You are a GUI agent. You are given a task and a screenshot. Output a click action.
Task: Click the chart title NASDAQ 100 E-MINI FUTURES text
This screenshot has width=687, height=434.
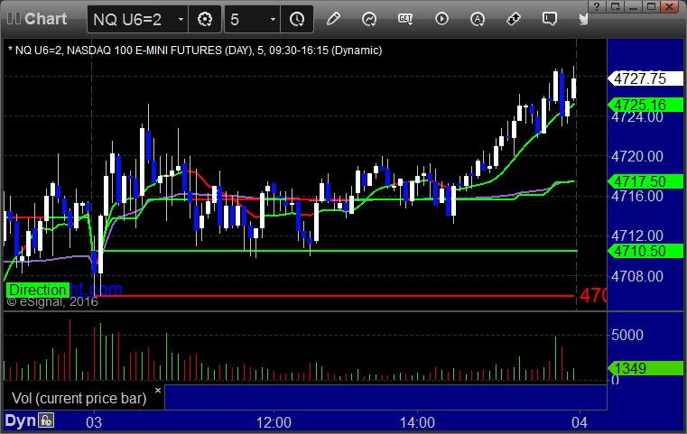pos(144,51)
